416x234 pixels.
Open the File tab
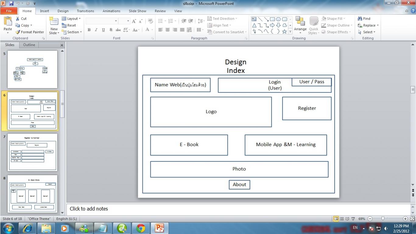pos(9,11)
